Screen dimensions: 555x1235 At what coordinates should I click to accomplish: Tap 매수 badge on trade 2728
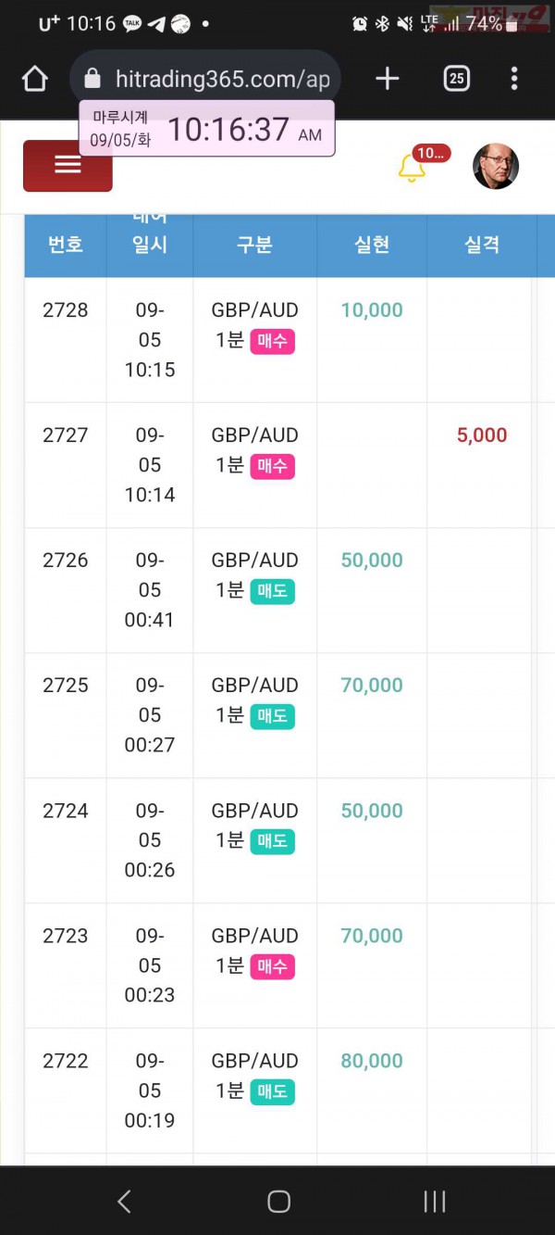(x=272, y=341)
